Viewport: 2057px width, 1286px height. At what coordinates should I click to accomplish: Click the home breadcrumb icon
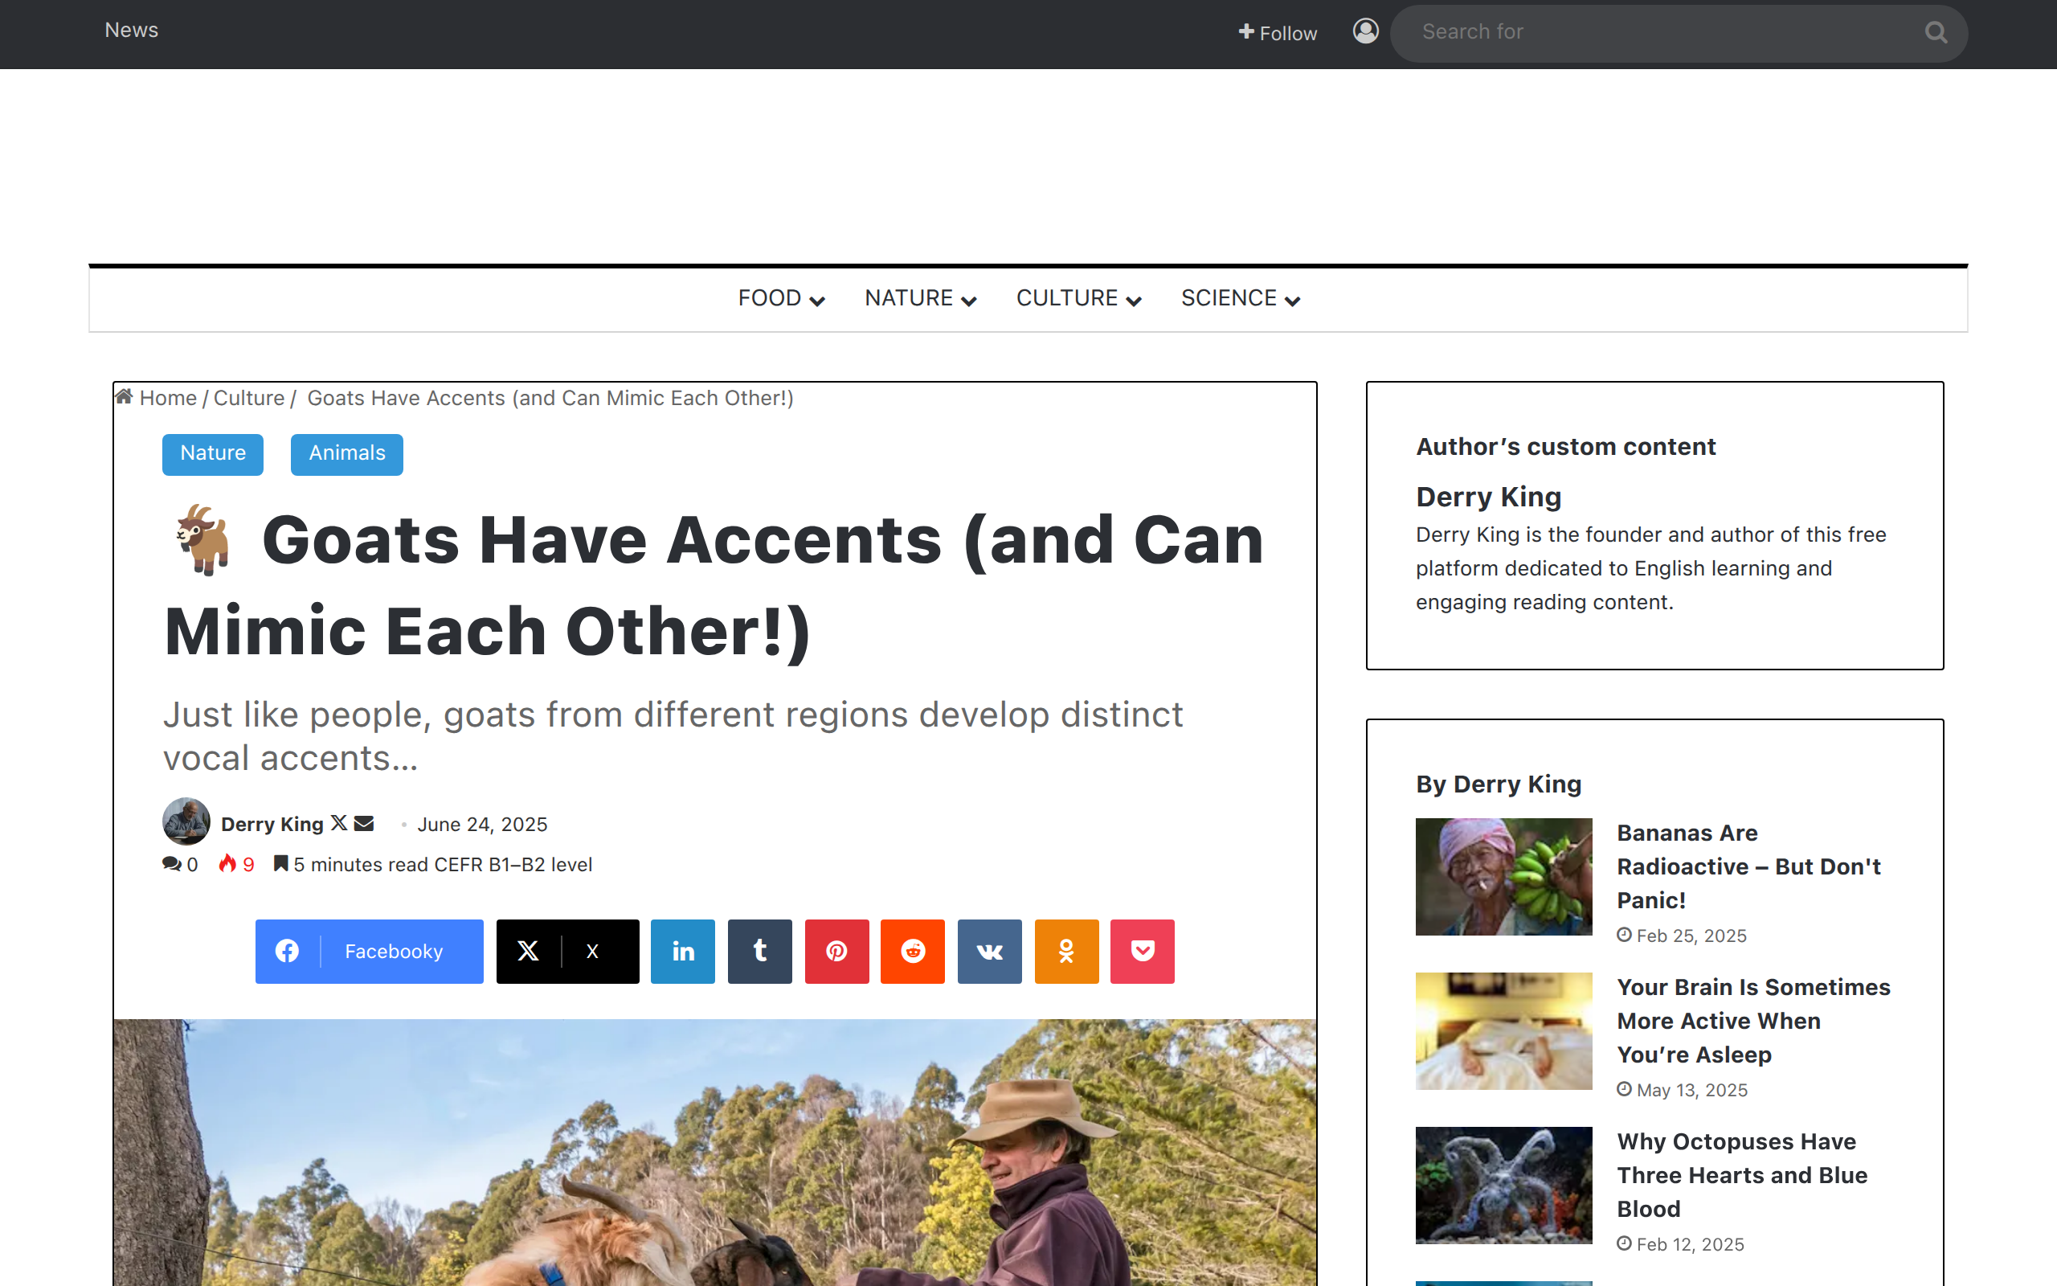[124, 396]
